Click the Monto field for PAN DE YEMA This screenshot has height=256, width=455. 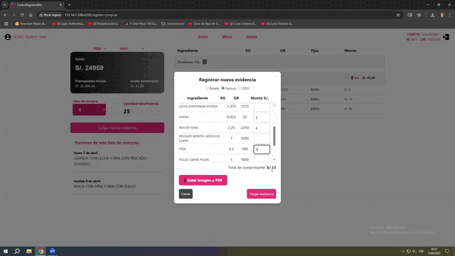[262, 128]
